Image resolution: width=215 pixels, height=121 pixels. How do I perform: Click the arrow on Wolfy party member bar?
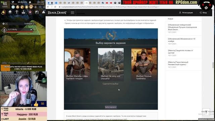31,30
